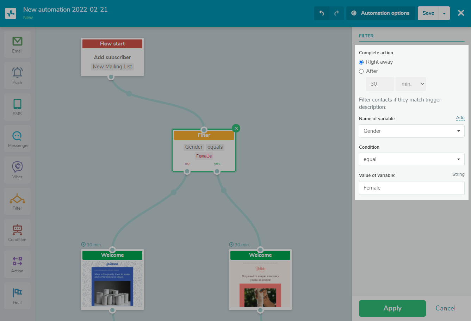This screenshot has height=321, width=471.
Task: Cancel the filter configuration
Action: pyautogui.click(x=445, y=308)
